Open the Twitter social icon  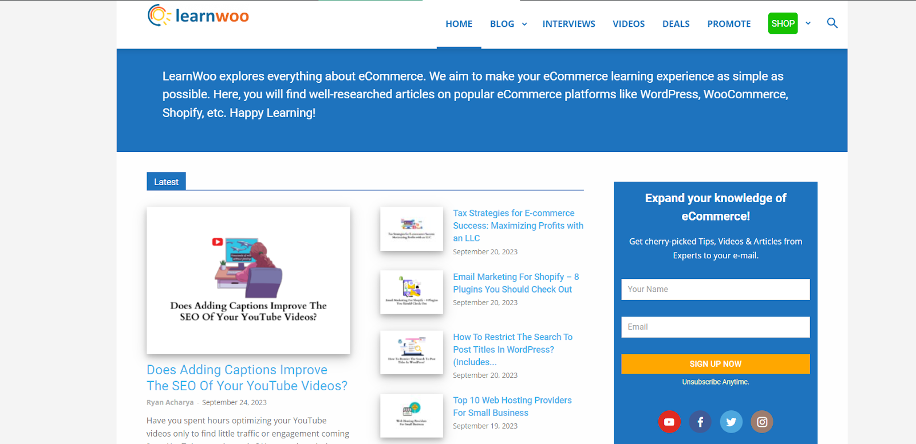tap(731, 422)
